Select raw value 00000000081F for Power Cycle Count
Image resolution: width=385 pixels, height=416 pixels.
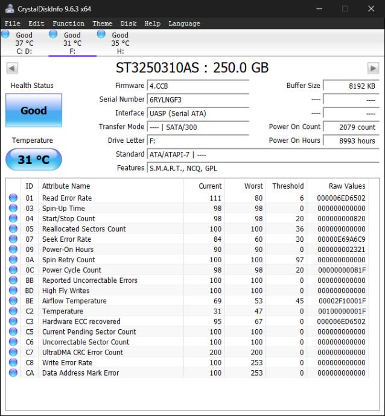coord(342,270)
